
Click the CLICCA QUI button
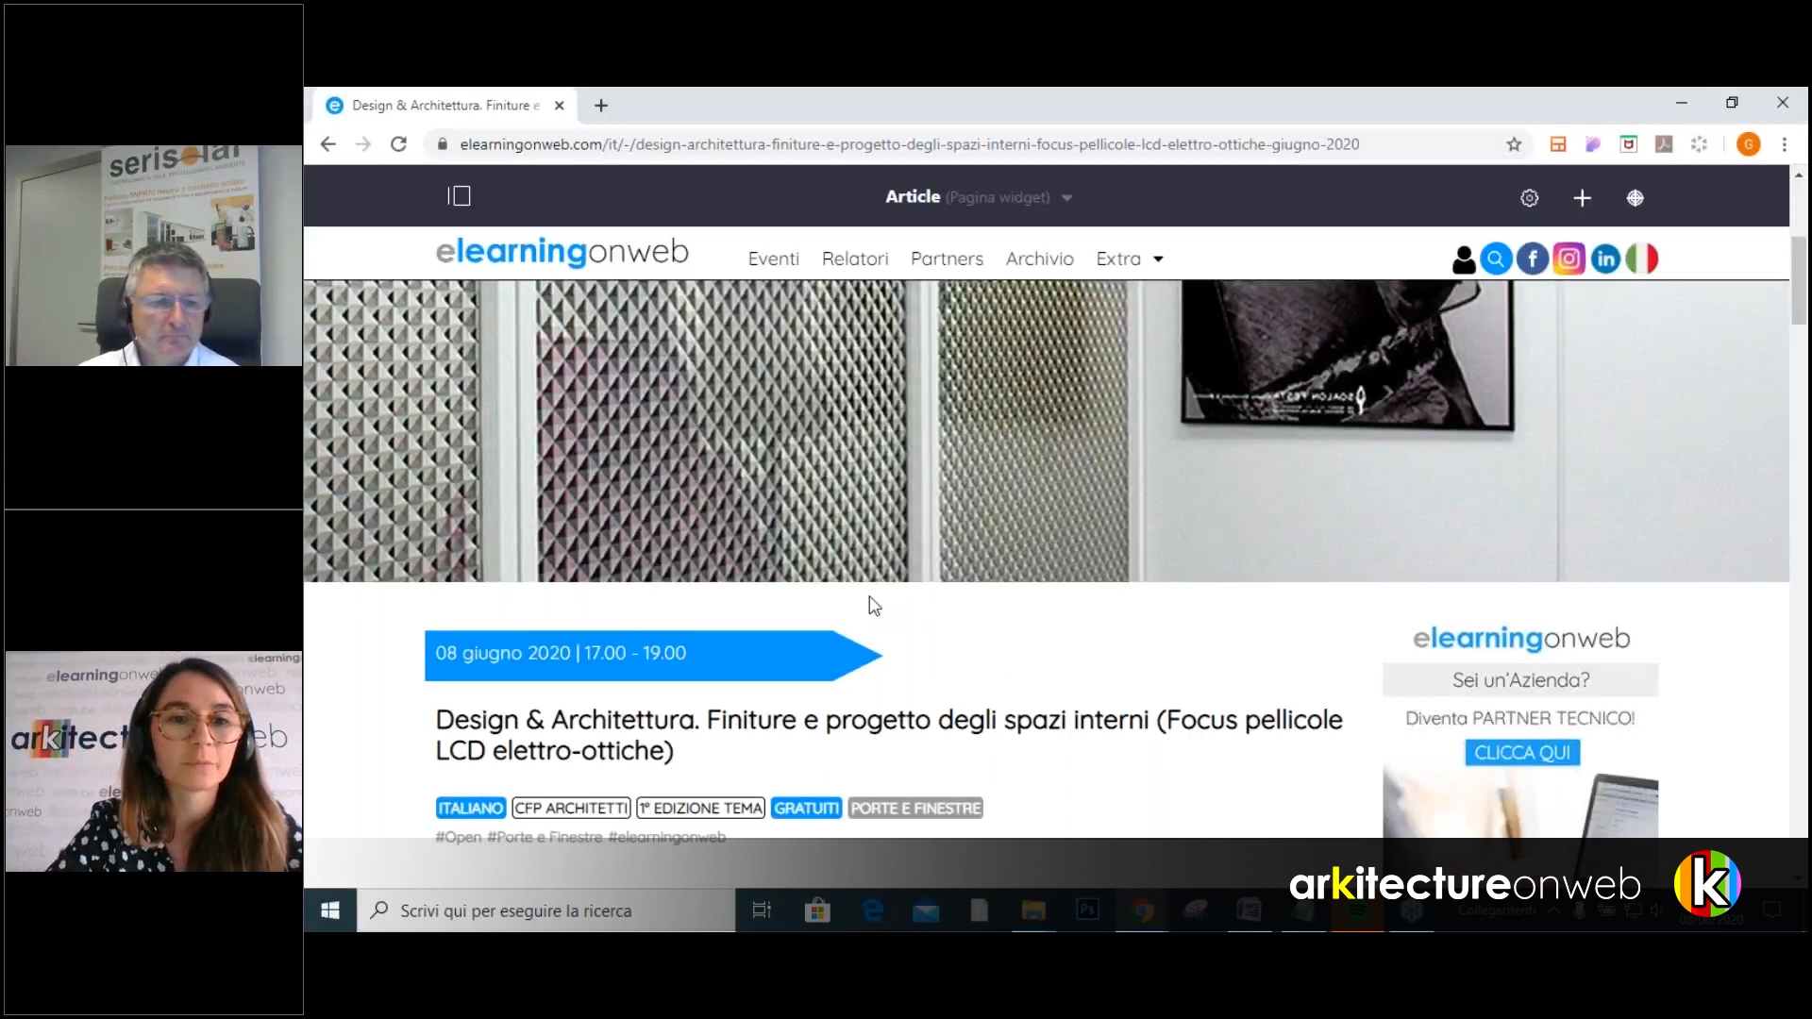click(x=1522, y=752)
